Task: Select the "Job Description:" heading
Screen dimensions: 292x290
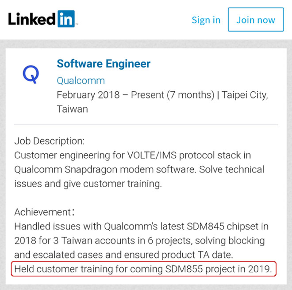Action: [49, 141]
